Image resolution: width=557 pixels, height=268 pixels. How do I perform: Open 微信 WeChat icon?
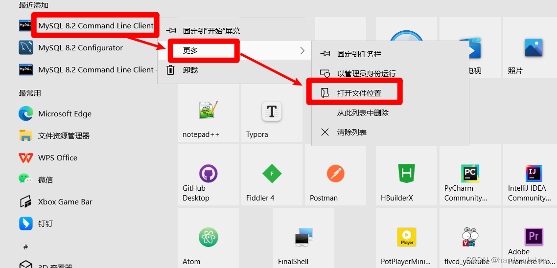click(x=26, y=179)
